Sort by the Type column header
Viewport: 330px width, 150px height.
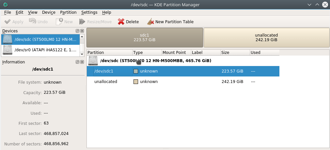(147, 53)
